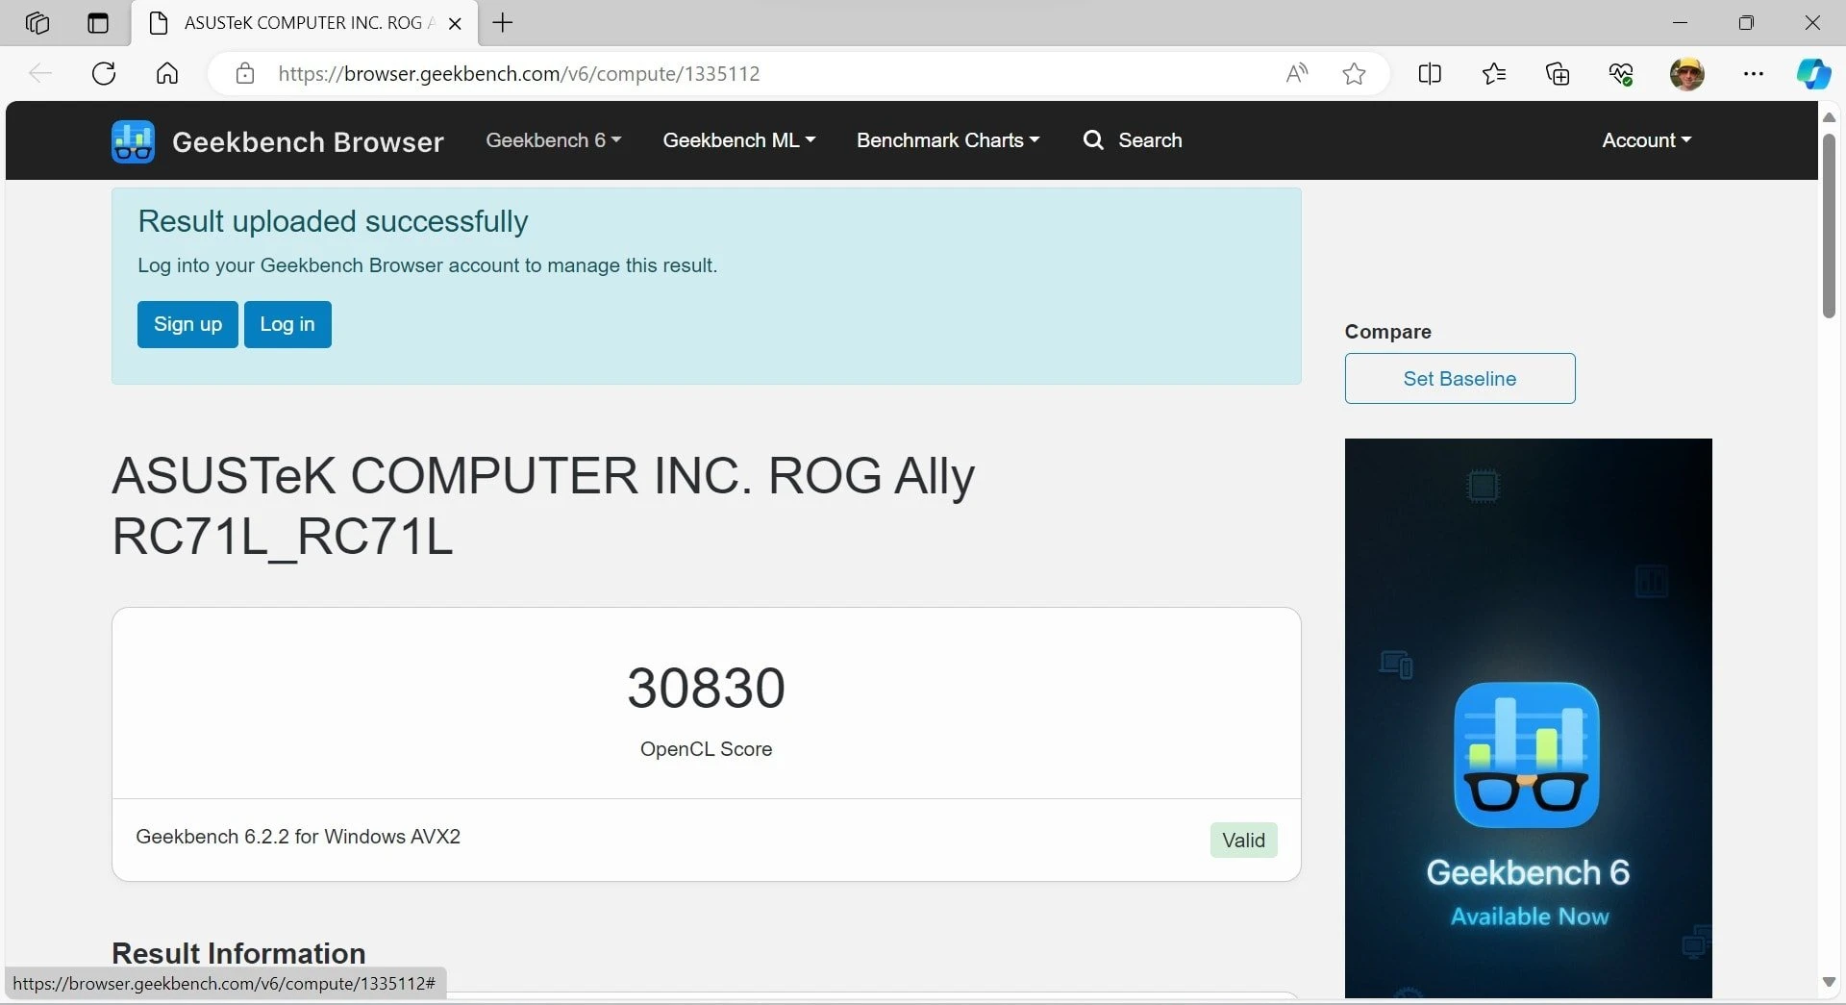Expand the Geekbench 6 dropdown
Viewport: 1846px width, 1005px height.
[553, 140]
